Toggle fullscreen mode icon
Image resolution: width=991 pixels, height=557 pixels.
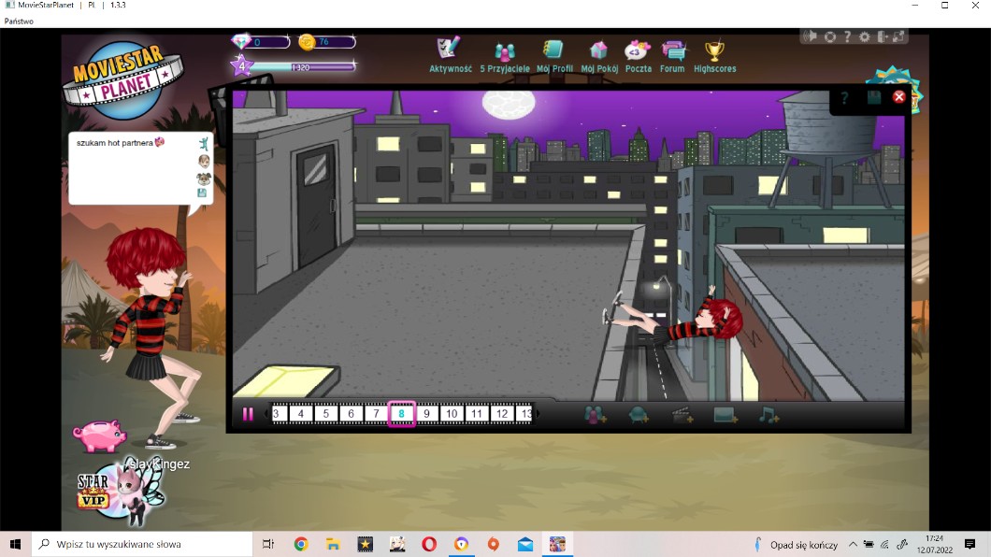point(898,36)
